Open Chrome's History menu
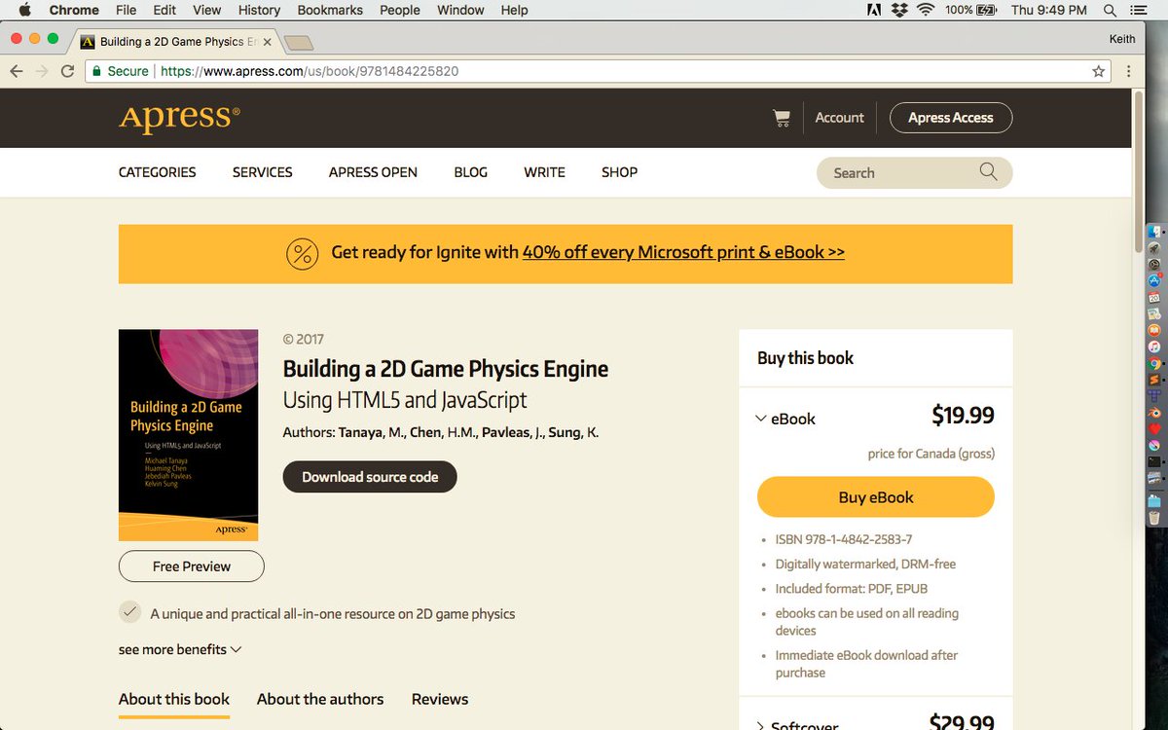The image size is (1168, 730). [259, 10]
